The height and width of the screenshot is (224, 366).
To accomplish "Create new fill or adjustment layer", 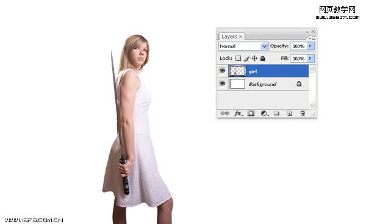I will pyautogui.click(x=264, y=114).
